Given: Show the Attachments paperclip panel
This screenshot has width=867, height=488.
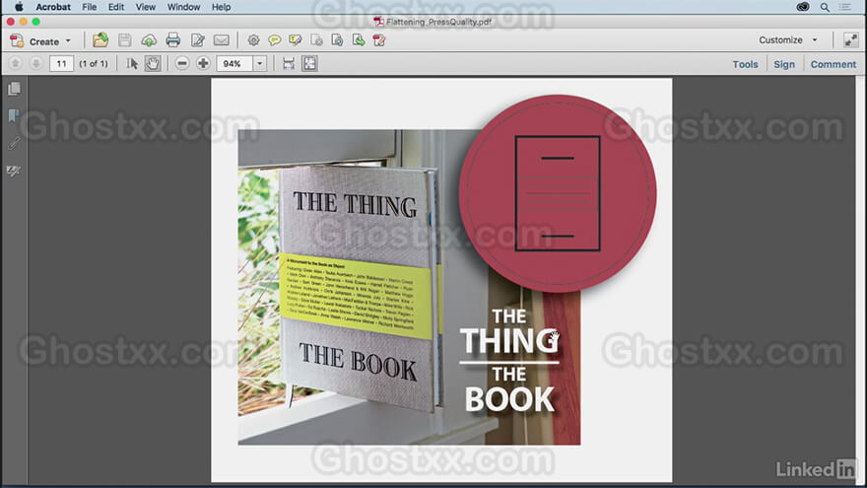Looking at the screenshot, I should click(x=14, y=143).
